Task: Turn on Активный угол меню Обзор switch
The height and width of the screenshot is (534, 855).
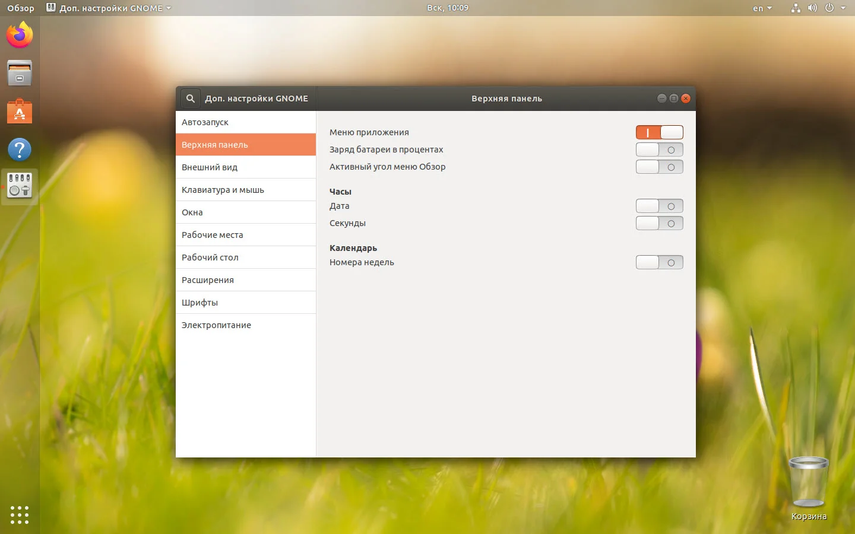Action: coord(659,167)
